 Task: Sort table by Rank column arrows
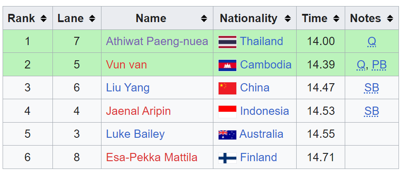(x=44, y=19)
